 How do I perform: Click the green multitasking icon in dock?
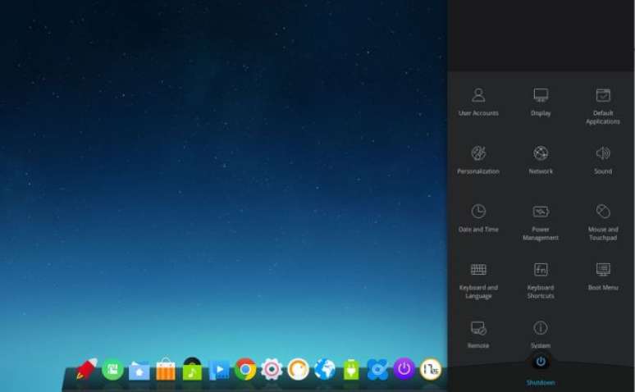[x=112, y=369]
